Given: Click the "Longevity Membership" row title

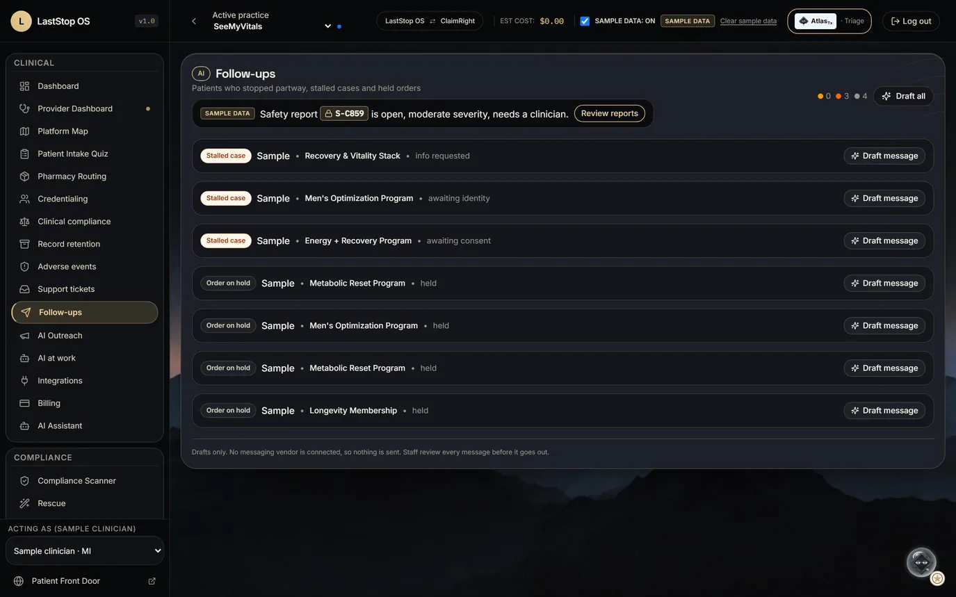Looking at the screenshot, I should (353, 411).
